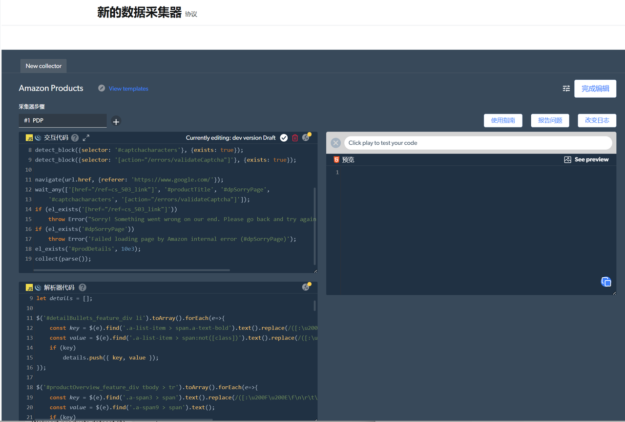Open the fx functions icon in 解析器代码 header
625x422 pixels.
(x=306, y=287)
